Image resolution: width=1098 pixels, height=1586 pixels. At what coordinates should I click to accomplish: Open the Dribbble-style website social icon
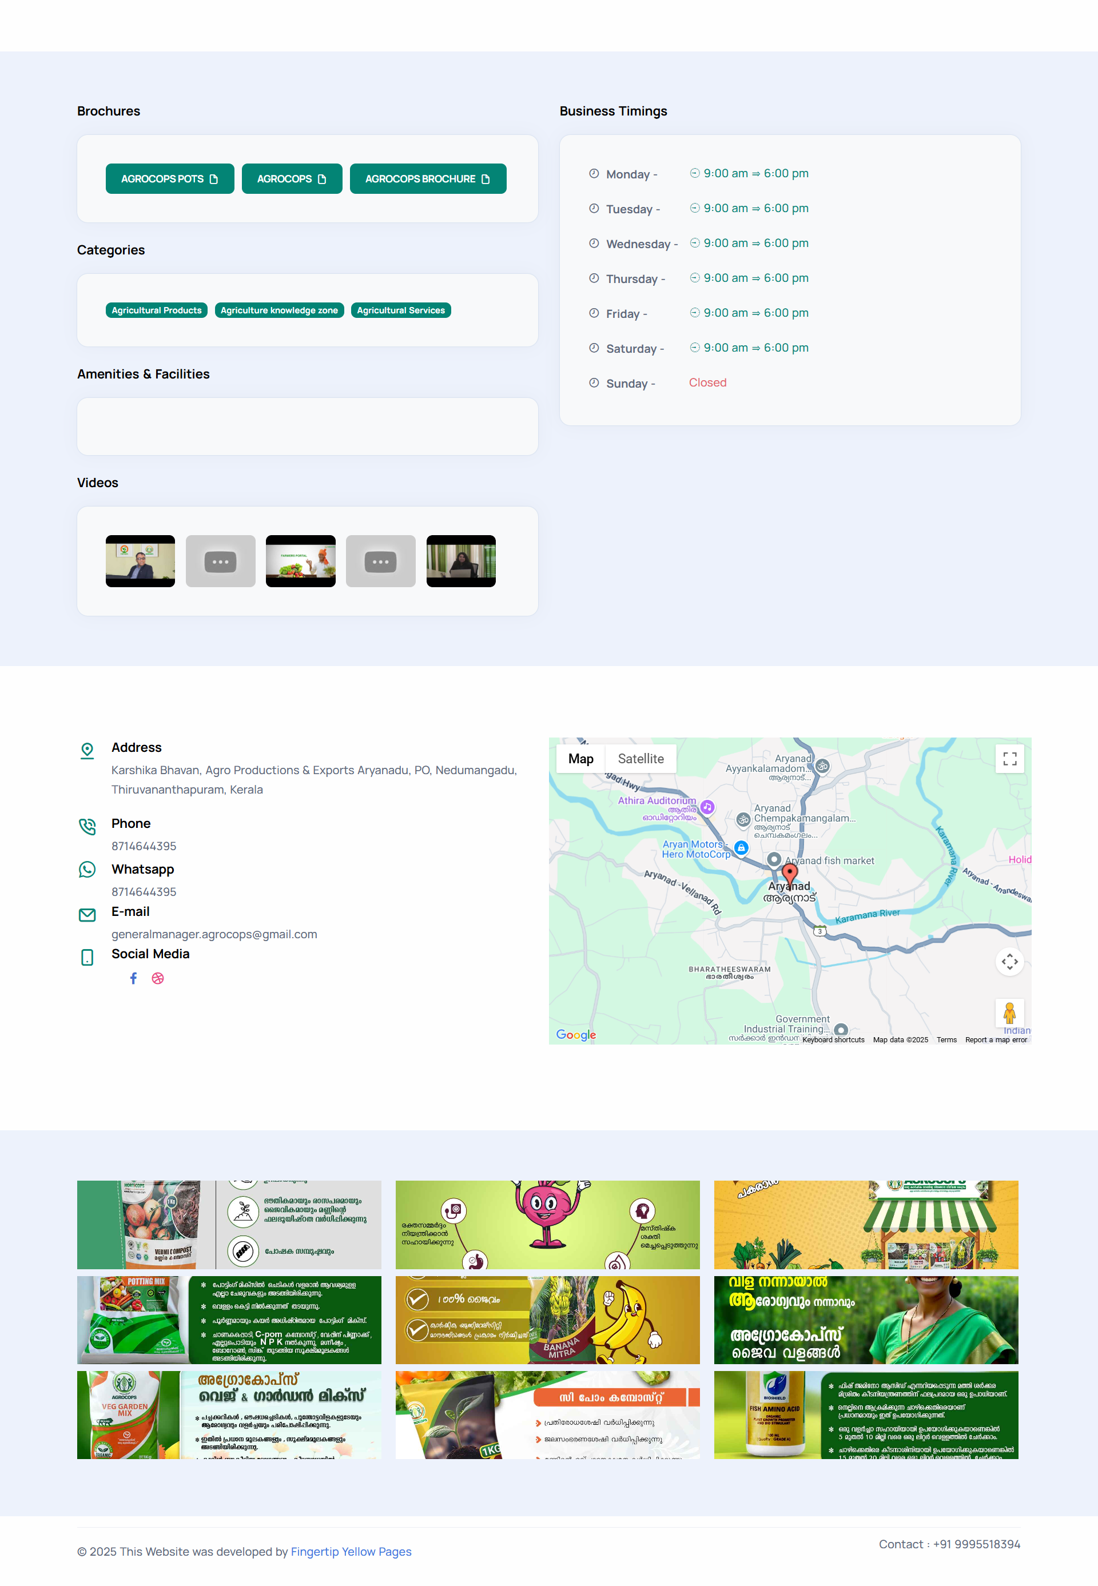pos(157,978)
